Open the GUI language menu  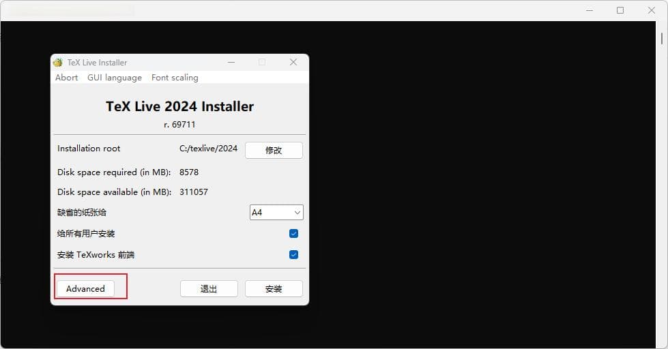[115, 78]
